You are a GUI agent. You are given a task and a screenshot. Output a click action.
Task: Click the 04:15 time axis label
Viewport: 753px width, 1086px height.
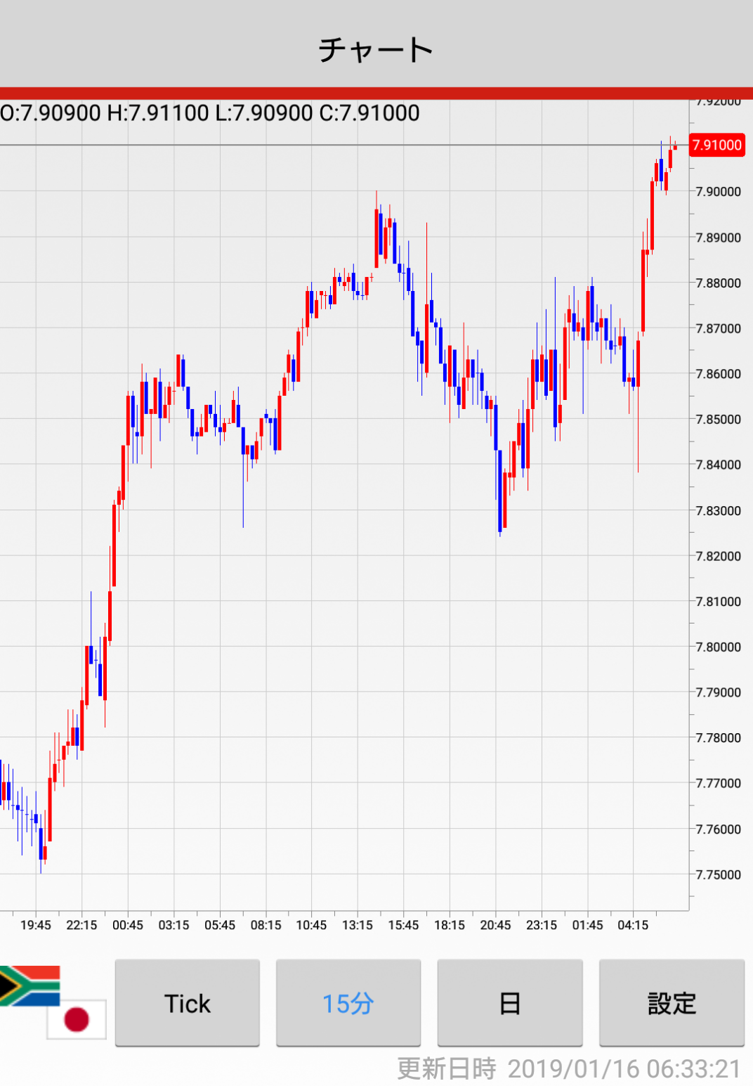[x=633, y=925]
